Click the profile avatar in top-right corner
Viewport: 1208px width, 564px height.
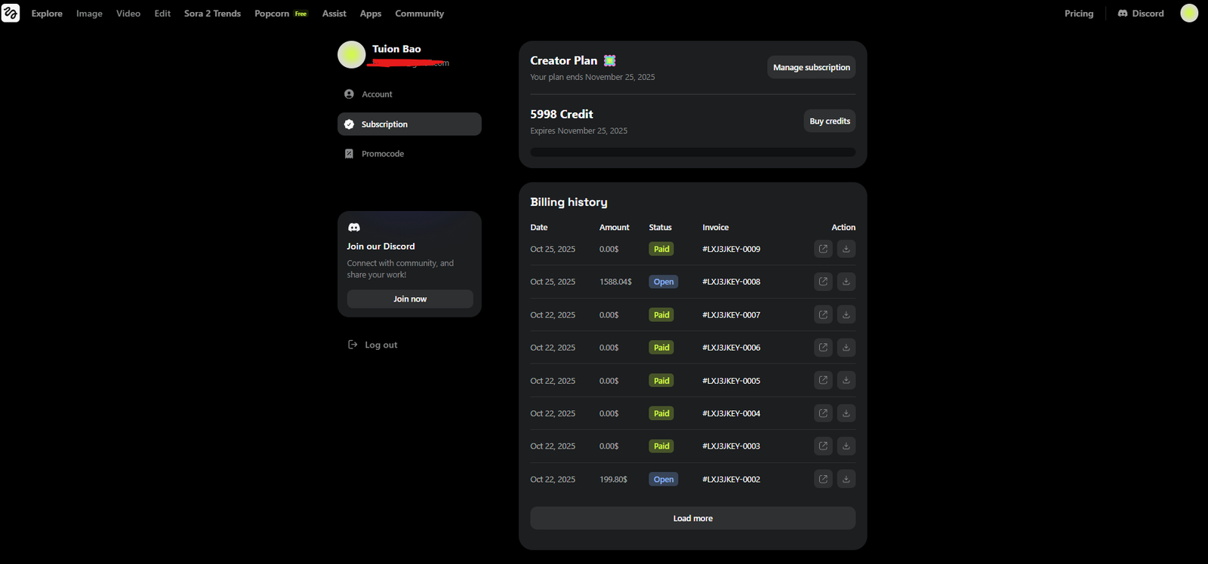1188,14
